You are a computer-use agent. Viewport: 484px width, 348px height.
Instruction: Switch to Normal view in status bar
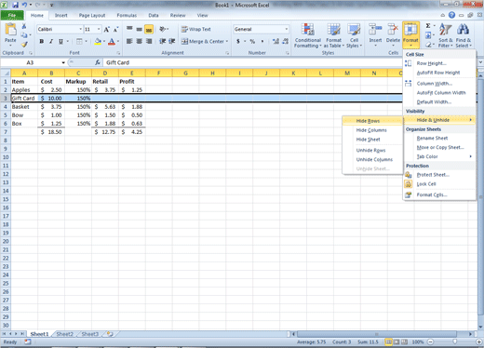point(388,342)
